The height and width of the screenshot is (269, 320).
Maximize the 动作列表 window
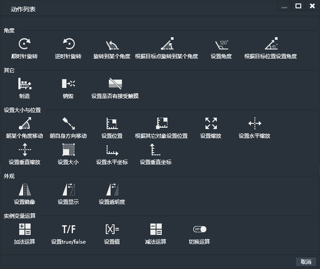click(298, 6)
